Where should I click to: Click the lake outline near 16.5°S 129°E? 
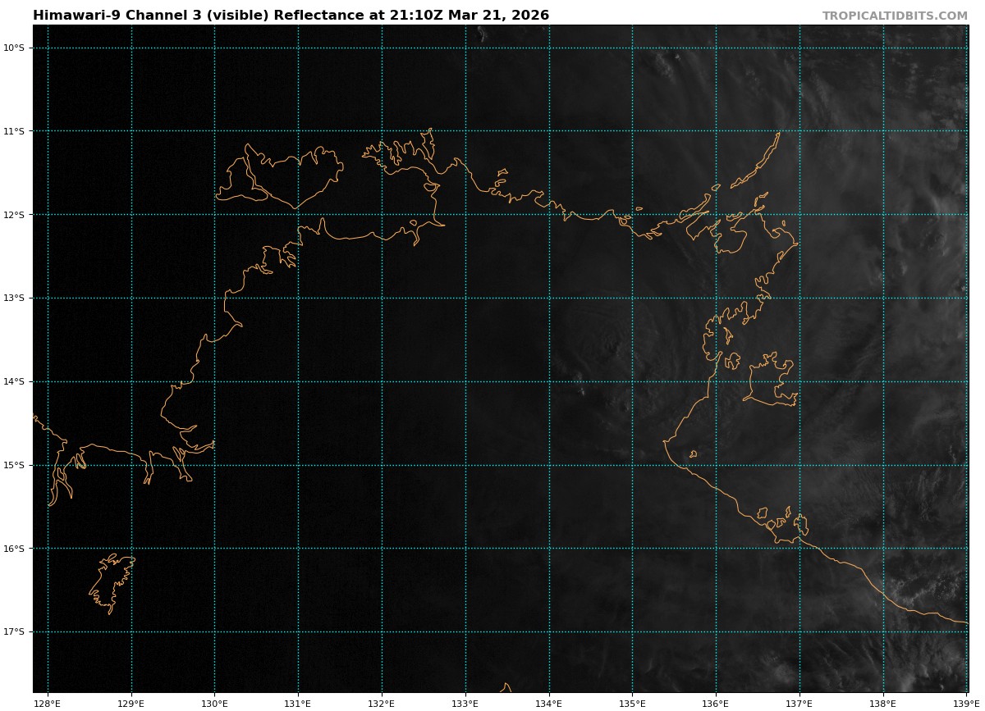[111, 581]
